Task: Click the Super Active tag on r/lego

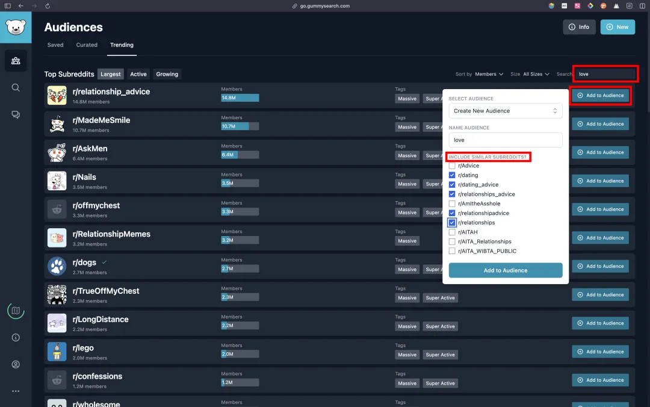Action: point(440,355)
